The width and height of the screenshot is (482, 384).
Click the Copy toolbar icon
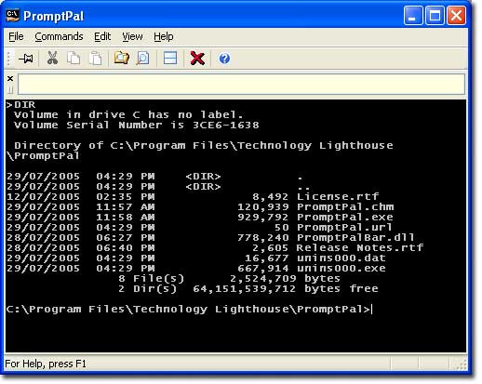point(74,58)
